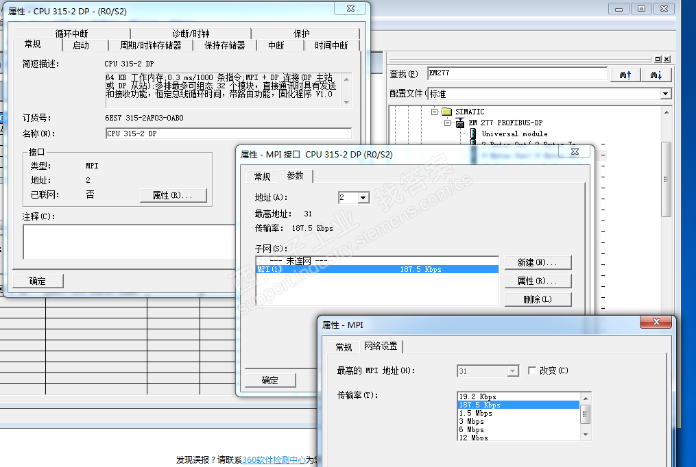This screenshot has height=467, width=696.
Task: Click the 新建(N)... subnet button
Action: pos(538,262)
